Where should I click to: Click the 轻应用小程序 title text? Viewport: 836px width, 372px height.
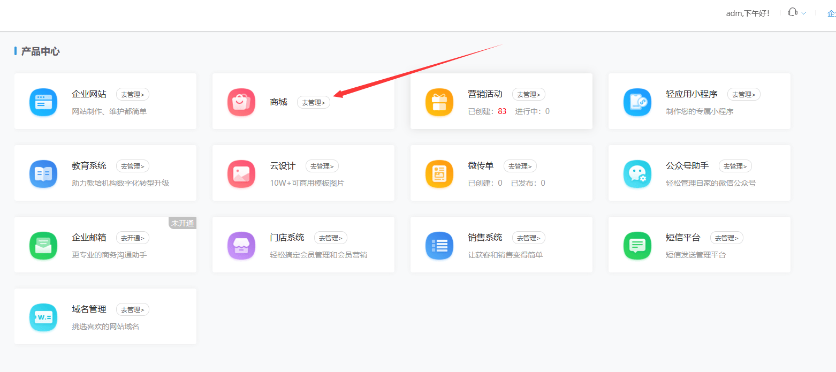coord(691,94)
